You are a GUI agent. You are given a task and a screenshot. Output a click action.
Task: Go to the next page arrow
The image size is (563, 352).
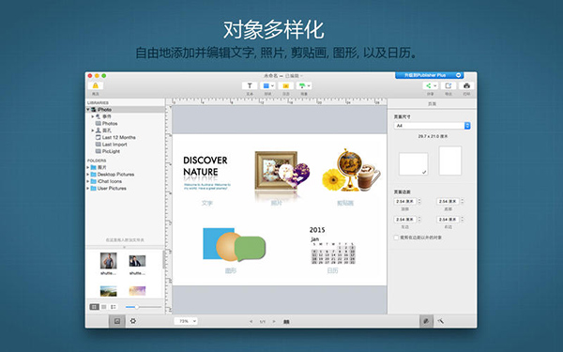pyautogui.click(x=274, y=321)
